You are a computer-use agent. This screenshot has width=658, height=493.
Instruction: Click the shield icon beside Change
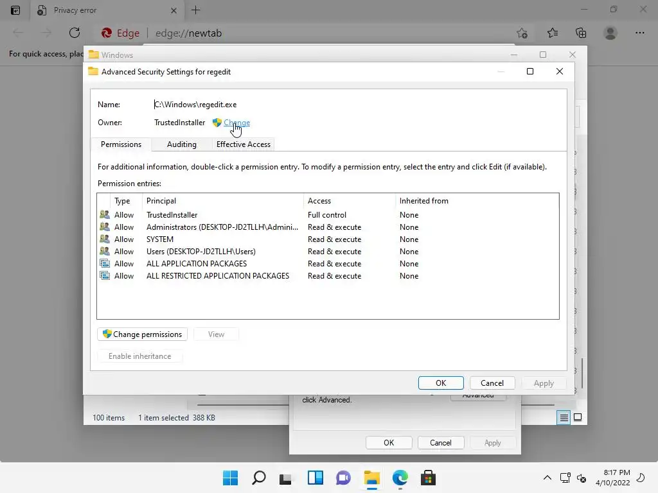pos(217,123)
